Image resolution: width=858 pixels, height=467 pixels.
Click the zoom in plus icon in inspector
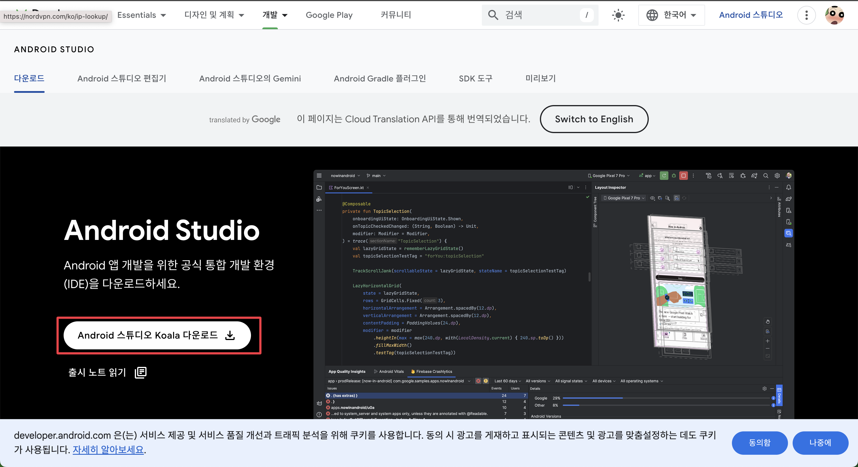point(768,341)
